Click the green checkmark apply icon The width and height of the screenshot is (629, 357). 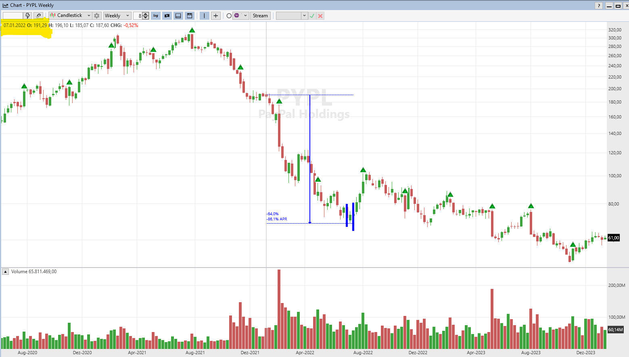(x=312, y=16)
